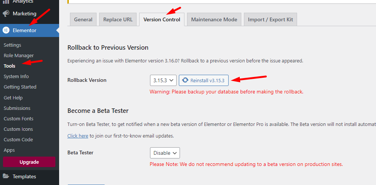Go to Custom Fonts submenu item
Viewport: 376px width, 185px height.
click(18, 118)
